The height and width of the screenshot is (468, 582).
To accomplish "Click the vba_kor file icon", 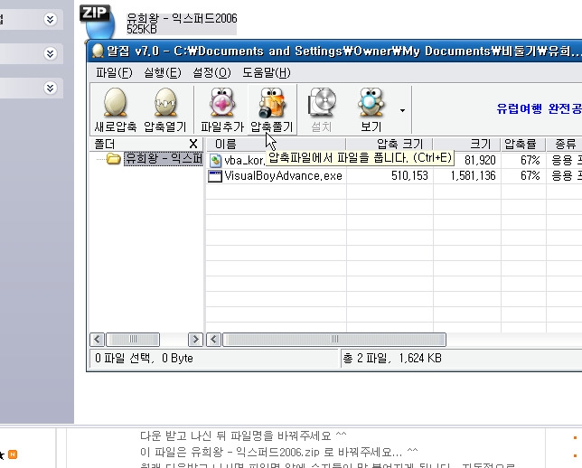I will tap(215, 161).
